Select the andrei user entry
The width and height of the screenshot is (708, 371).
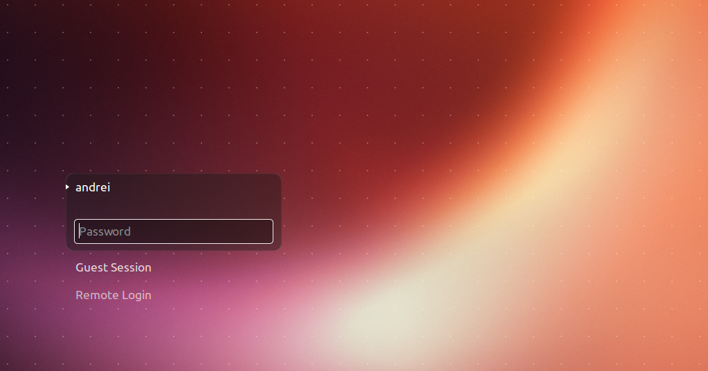[93, 187]
